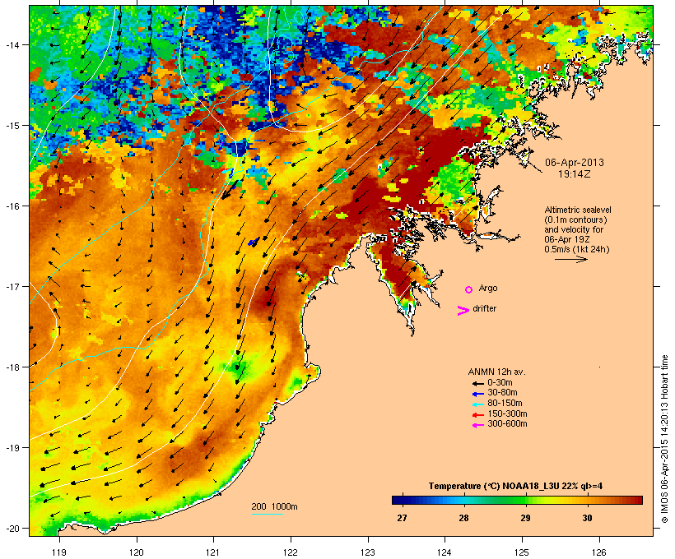Click the '30-80m' depth label

point(502,393)
